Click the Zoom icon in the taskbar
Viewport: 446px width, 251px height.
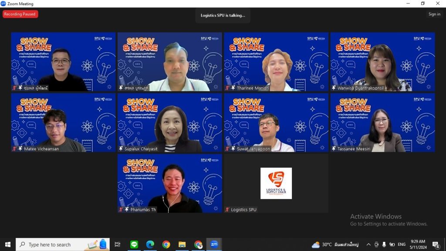tap(214, 244)
